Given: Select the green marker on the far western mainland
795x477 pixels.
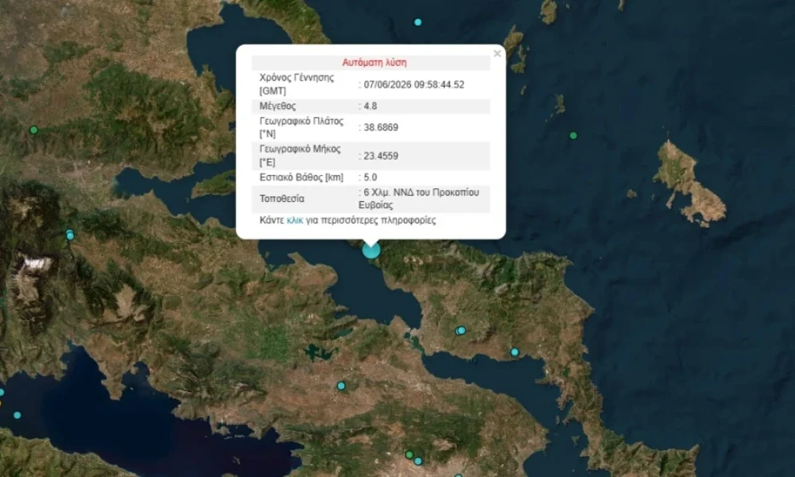Looking at the screenshot, I should click(x=34, y=130).
